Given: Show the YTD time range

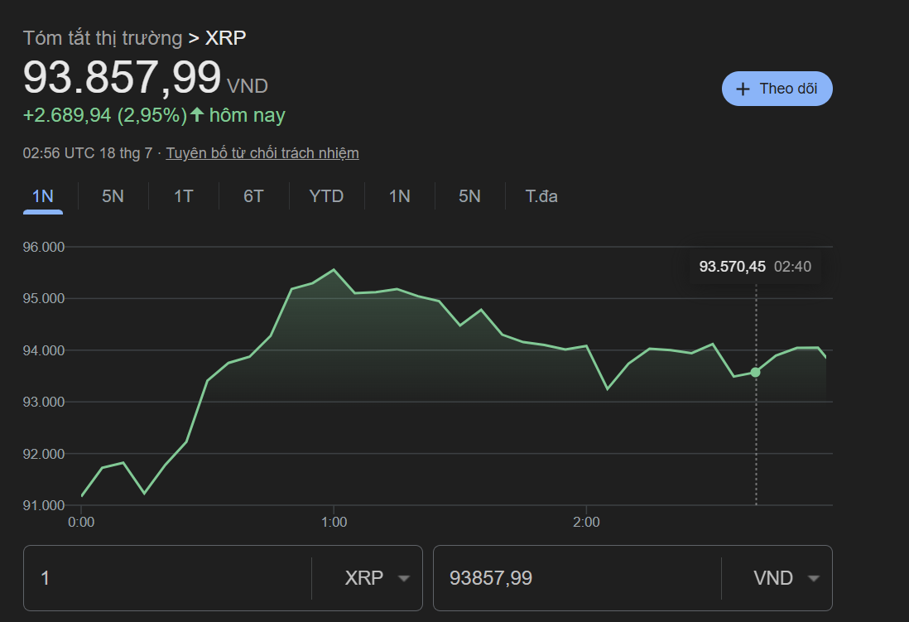Looking at the screenshot, I should 326,196.
